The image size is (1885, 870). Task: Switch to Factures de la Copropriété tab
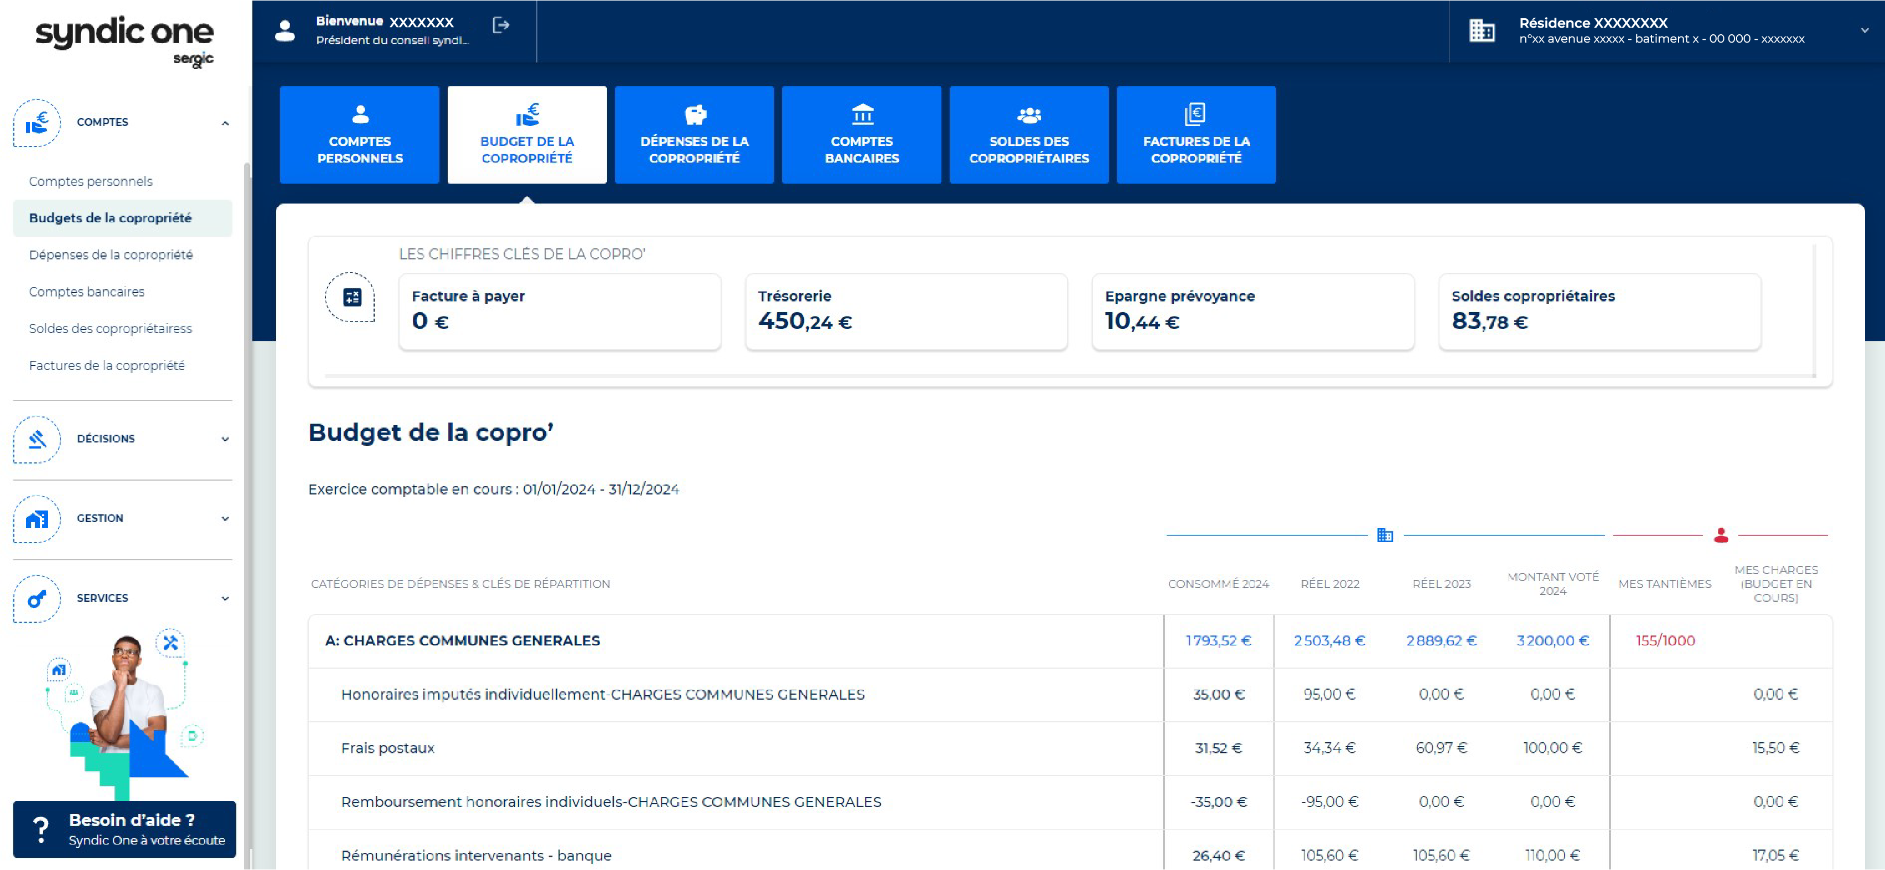pyautogui.click(x=1197, y=134)
